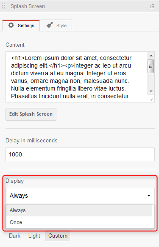Image resolution: width=159 pixels, height=247 pixels.
Task: Click inside the Content HTML textarea
Action: click(x=77, y=77)
